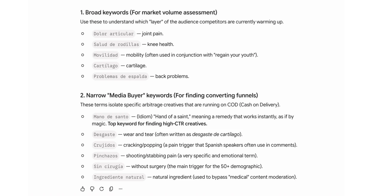Click the bold 'Top keyword' sentence

click(157, 124)
